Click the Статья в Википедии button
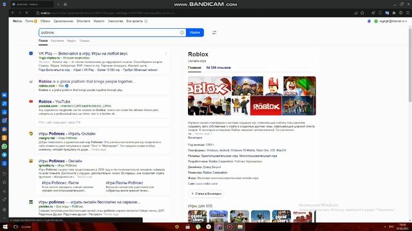Screen dimensions: 412x231 click(206, 194)
